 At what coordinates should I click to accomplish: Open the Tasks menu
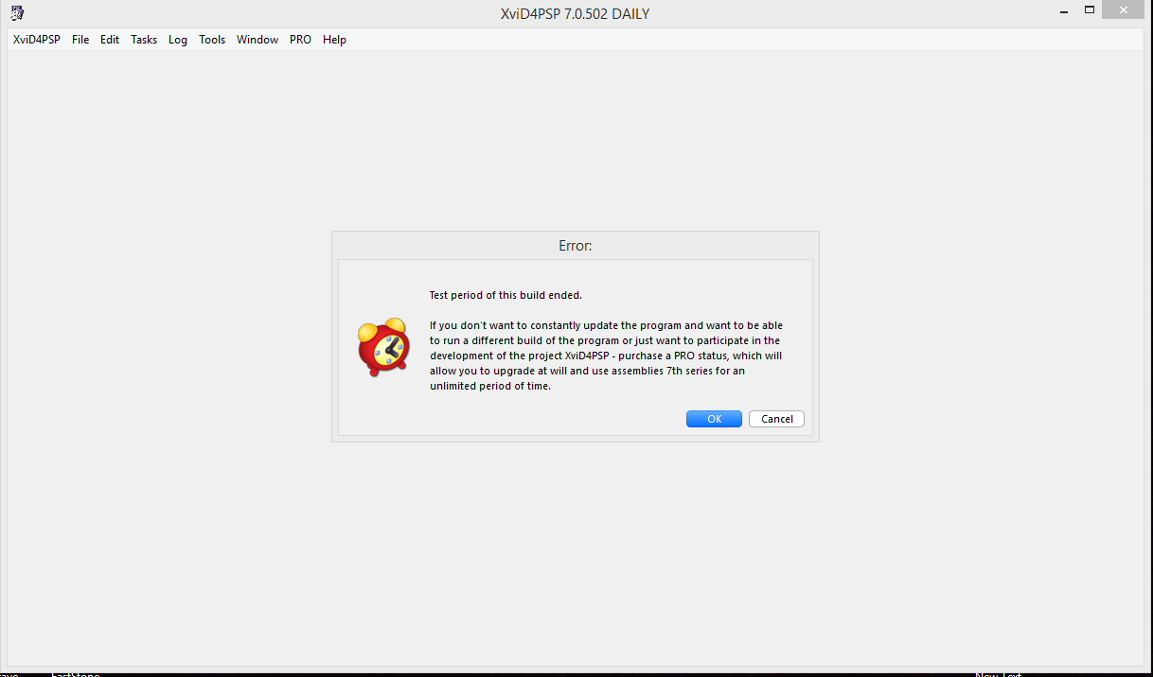point(144,40)
